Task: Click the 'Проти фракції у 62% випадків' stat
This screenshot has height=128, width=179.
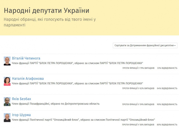Action: 138,88
